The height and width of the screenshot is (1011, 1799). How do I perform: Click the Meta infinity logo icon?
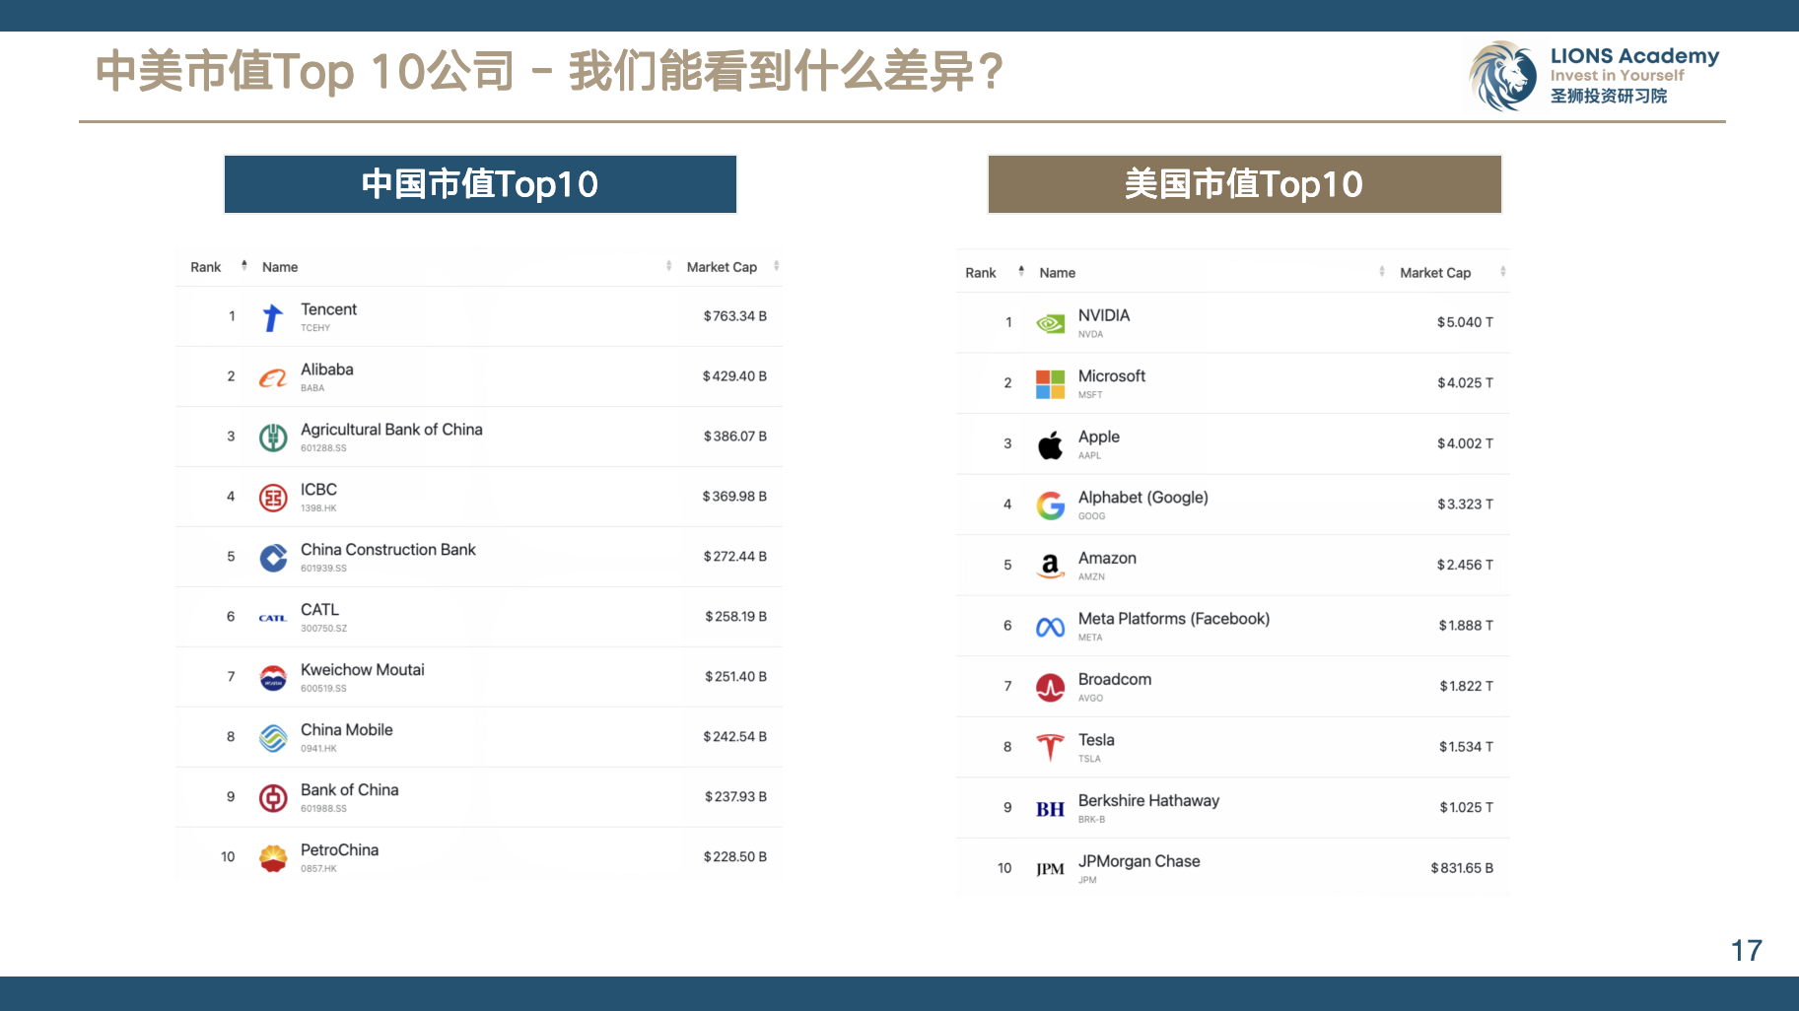(x=1050, y=627)
